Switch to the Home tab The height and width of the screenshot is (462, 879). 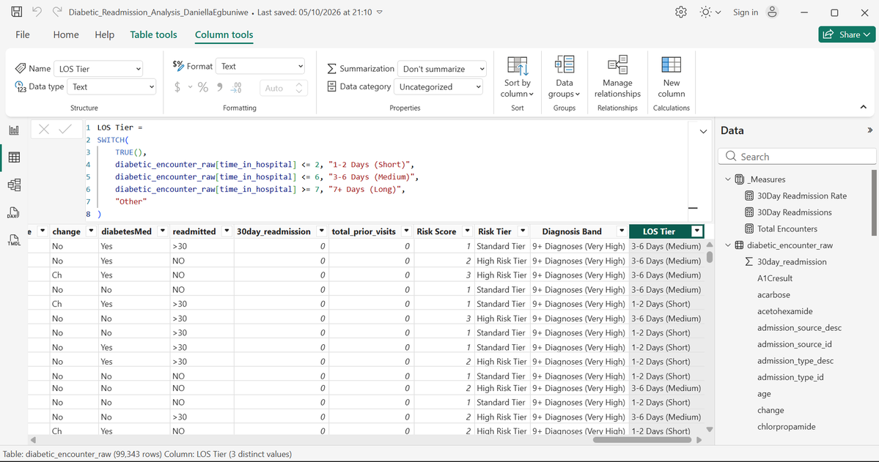coord(66,34)
